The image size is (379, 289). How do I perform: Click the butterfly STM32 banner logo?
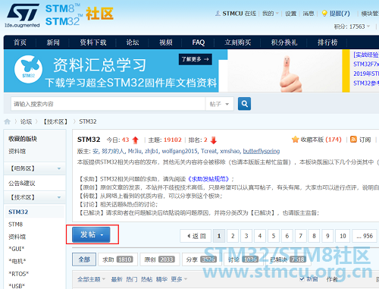coord(28,69)
